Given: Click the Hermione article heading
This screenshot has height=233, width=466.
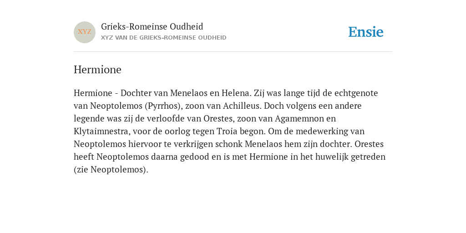Looking at the screenshot, I should [97, 70].
